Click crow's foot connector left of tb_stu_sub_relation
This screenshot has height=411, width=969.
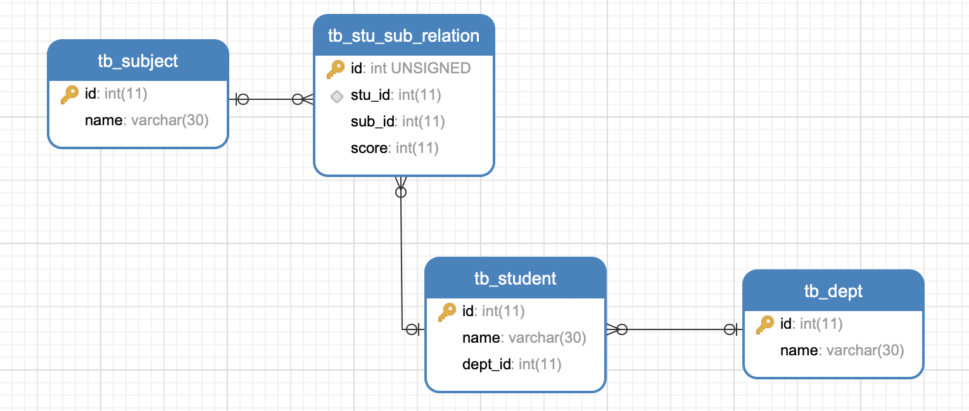pyautogui.click(x=303, y=99)
